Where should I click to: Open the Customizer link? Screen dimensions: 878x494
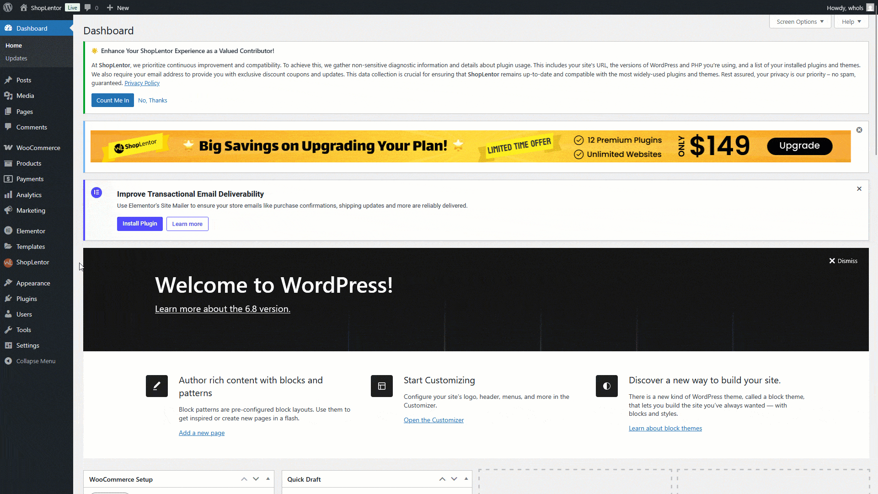(434, 420)
